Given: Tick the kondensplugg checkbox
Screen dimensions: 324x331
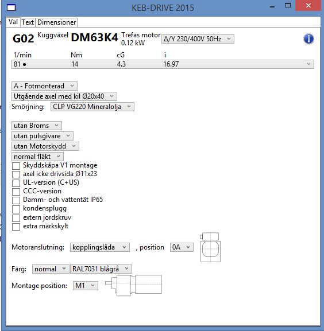Looking at the screenshot, I should pos(16,209).
